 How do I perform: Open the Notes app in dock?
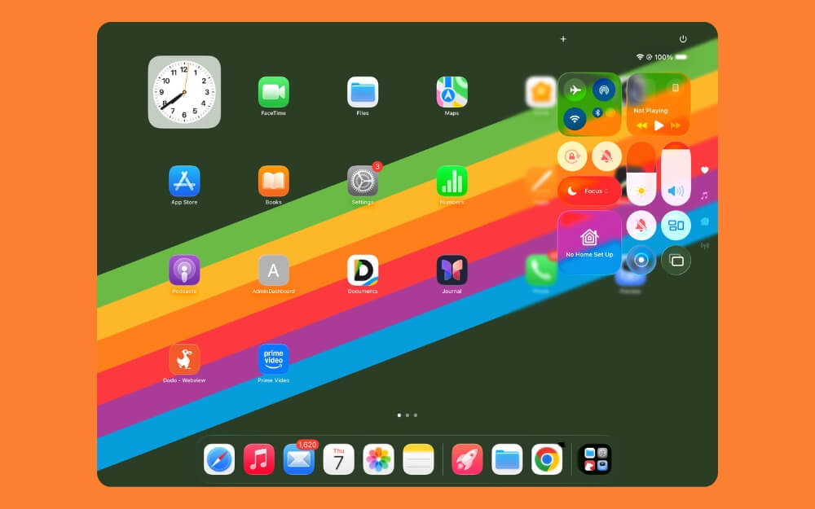418,459
